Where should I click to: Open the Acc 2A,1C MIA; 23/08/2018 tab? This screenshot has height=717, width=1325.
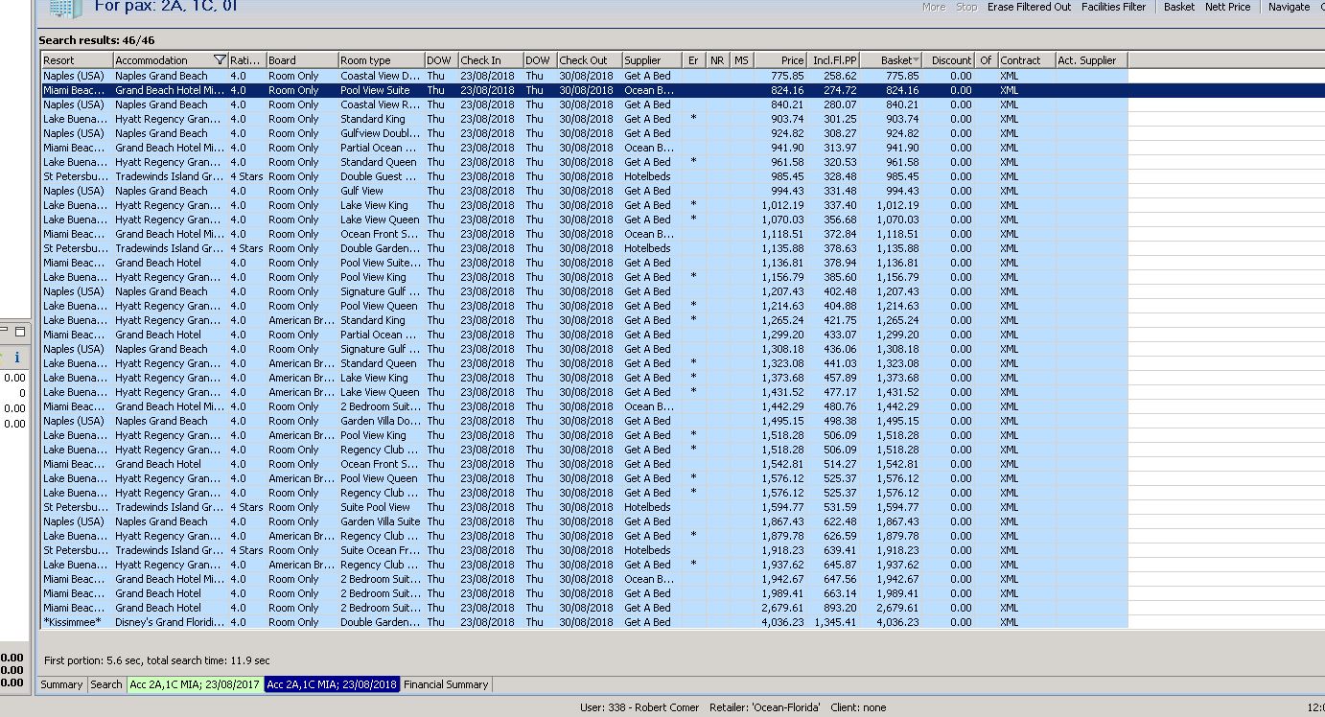[332, 684]
